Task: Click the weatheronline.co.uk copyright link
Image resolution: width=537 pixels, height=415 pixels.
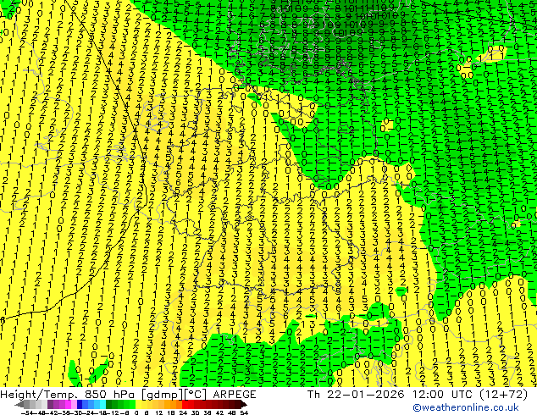Action: (x=465, y=407)
